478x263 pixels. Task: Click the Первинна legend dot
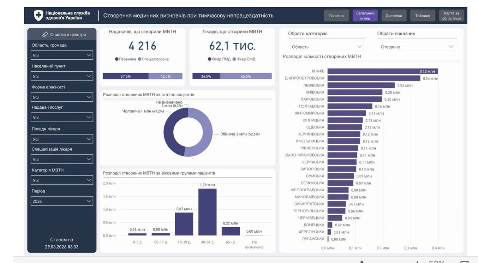pyautogui.click(x=117, y=59)
